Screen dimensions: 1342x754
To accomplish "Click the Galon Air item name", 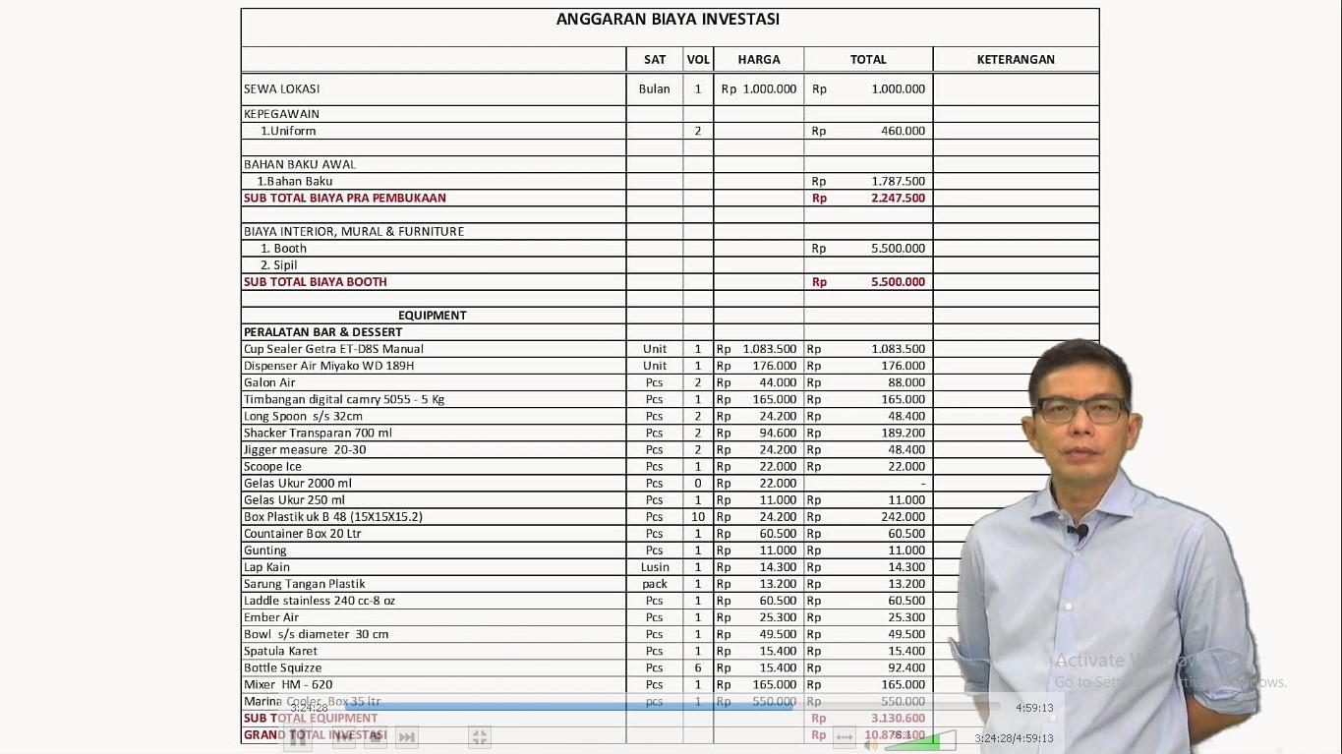I will (269, 382).
